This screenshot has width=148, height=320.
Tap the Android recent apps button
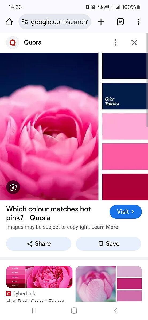coord(33,310)
